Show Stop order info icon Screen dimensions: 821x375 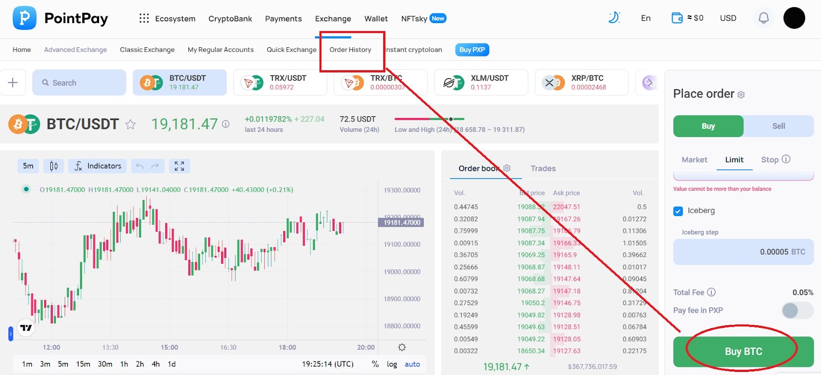point(786,159)
